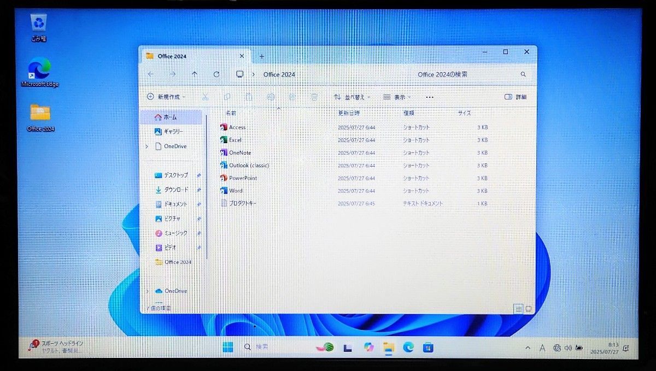The width and height of the screenshot is (656, 371).
Task: Select the Word shortcut icon
Action: click(x=223, y=191)
